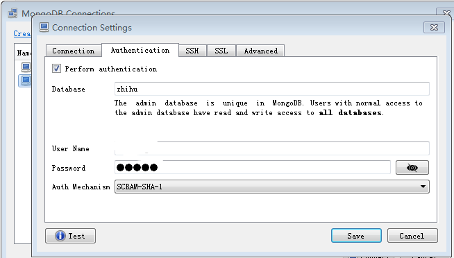Open the SSH tab

point(192,51)
